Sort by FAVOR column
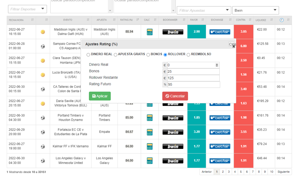The height and width of the screenshot is (181, 300). click(202, 20)
